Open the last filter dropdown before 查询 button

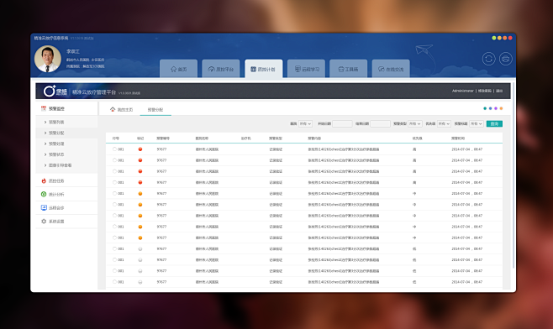(477, 123)
